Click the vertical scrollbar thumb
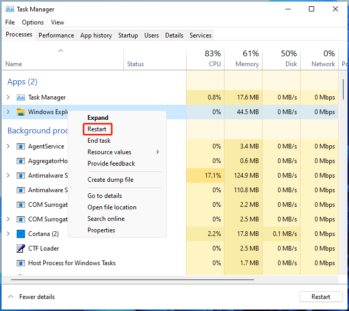The image size is (349, 311). pos(343,89)
